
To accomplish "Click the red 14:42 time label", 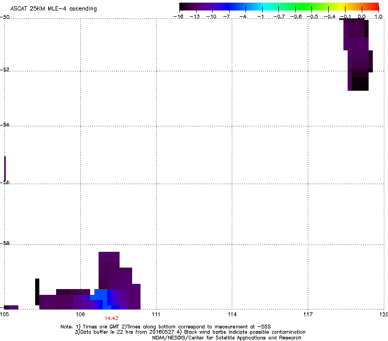I will click(x=111, y=318).
